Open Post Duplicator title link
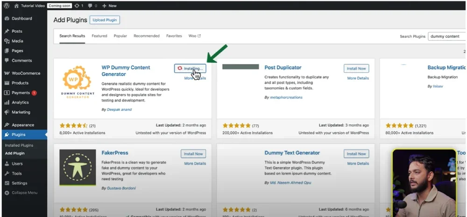The width and height of the screenshot is (467, 217). pyautogui.click(x=283, y=68)
